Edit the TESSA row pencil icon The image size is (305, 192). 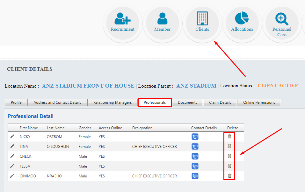[12, 166]
